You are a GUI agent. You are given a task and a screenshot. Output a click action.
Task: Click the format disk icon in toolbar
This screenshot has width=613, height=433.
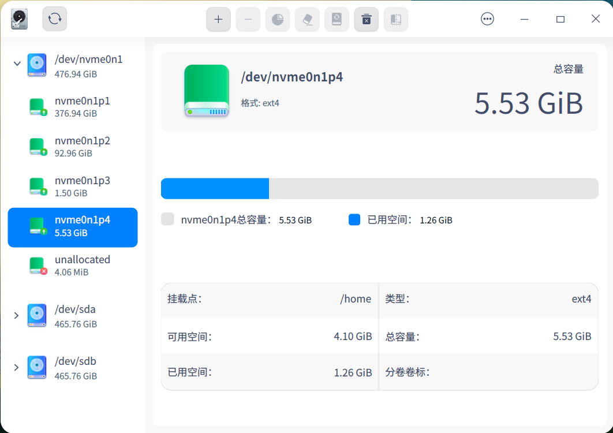[x=337, y=19]
